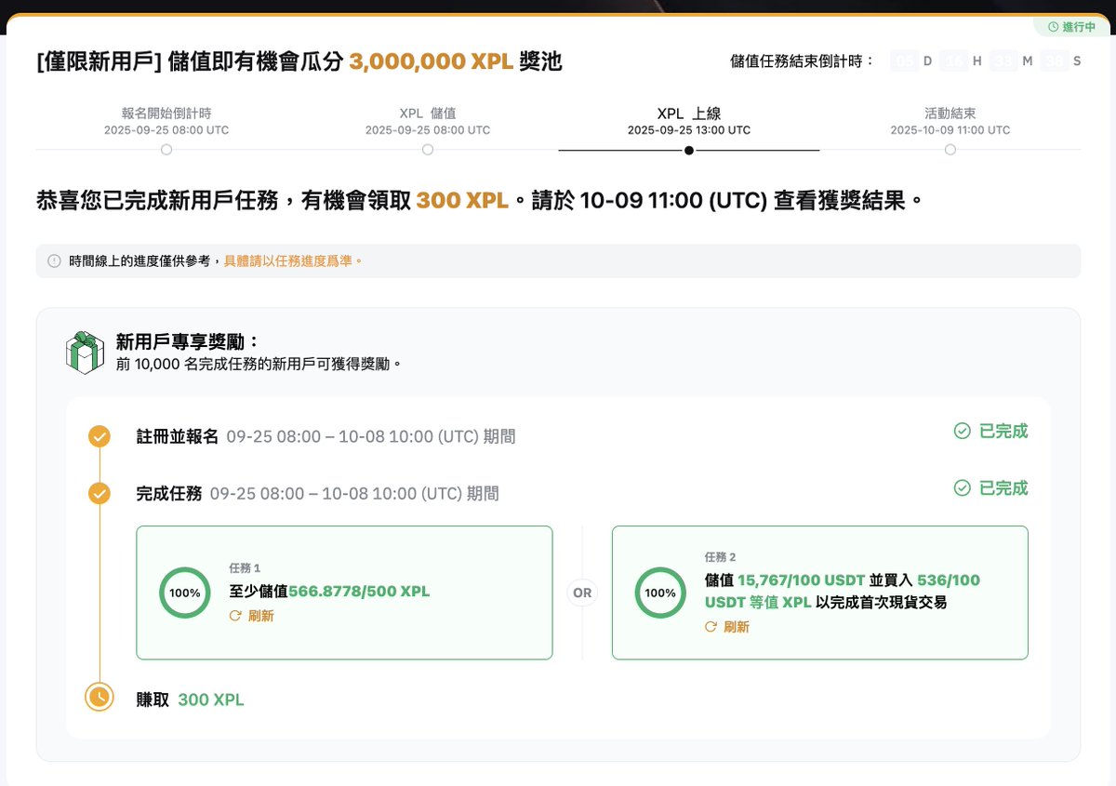Click the refresh icon in 任務 2 card

click(x=711, y=627)
